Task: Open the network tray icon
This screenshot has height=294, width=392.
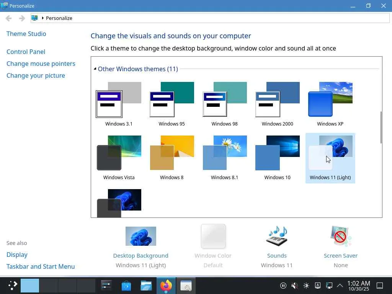Action: pos(329,286)
